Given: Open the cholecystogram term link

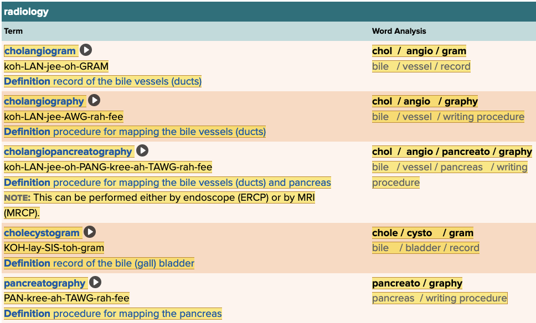Looking at the screenshot, I should 42,233.
